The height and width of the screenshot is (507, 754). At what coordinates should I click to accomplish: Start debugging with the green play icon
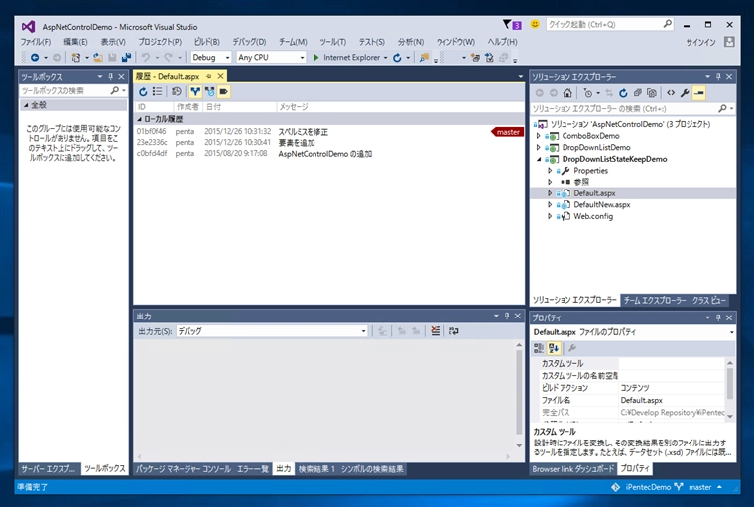[315, 58]
